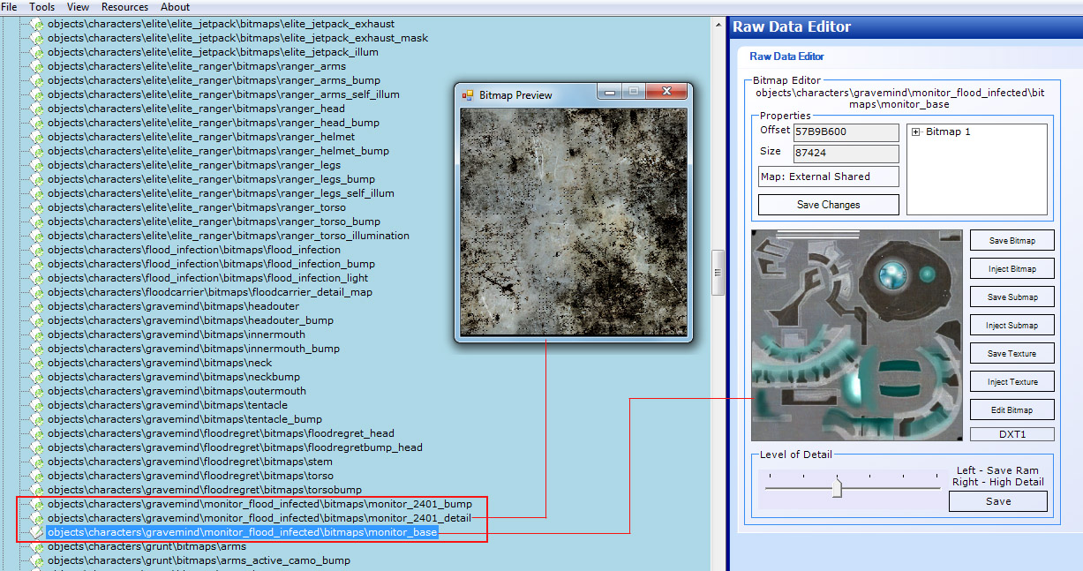Click the Bitmap Preview window title icon
Viewport: 1083px width, 571px height.
point(468,94)
